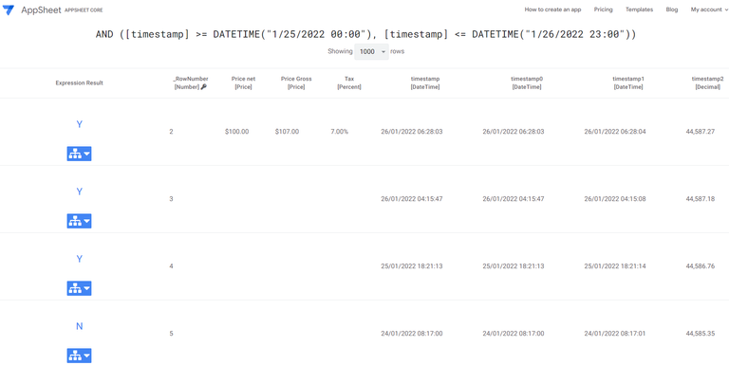
Task: Click Price net column header
Action: click(244, 82)
